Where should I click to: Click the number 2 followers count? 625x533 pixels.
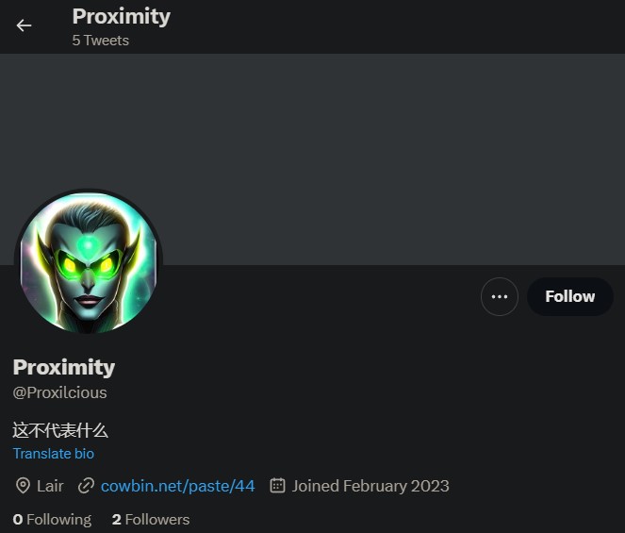pyautogui.click(x=116, y=520)
